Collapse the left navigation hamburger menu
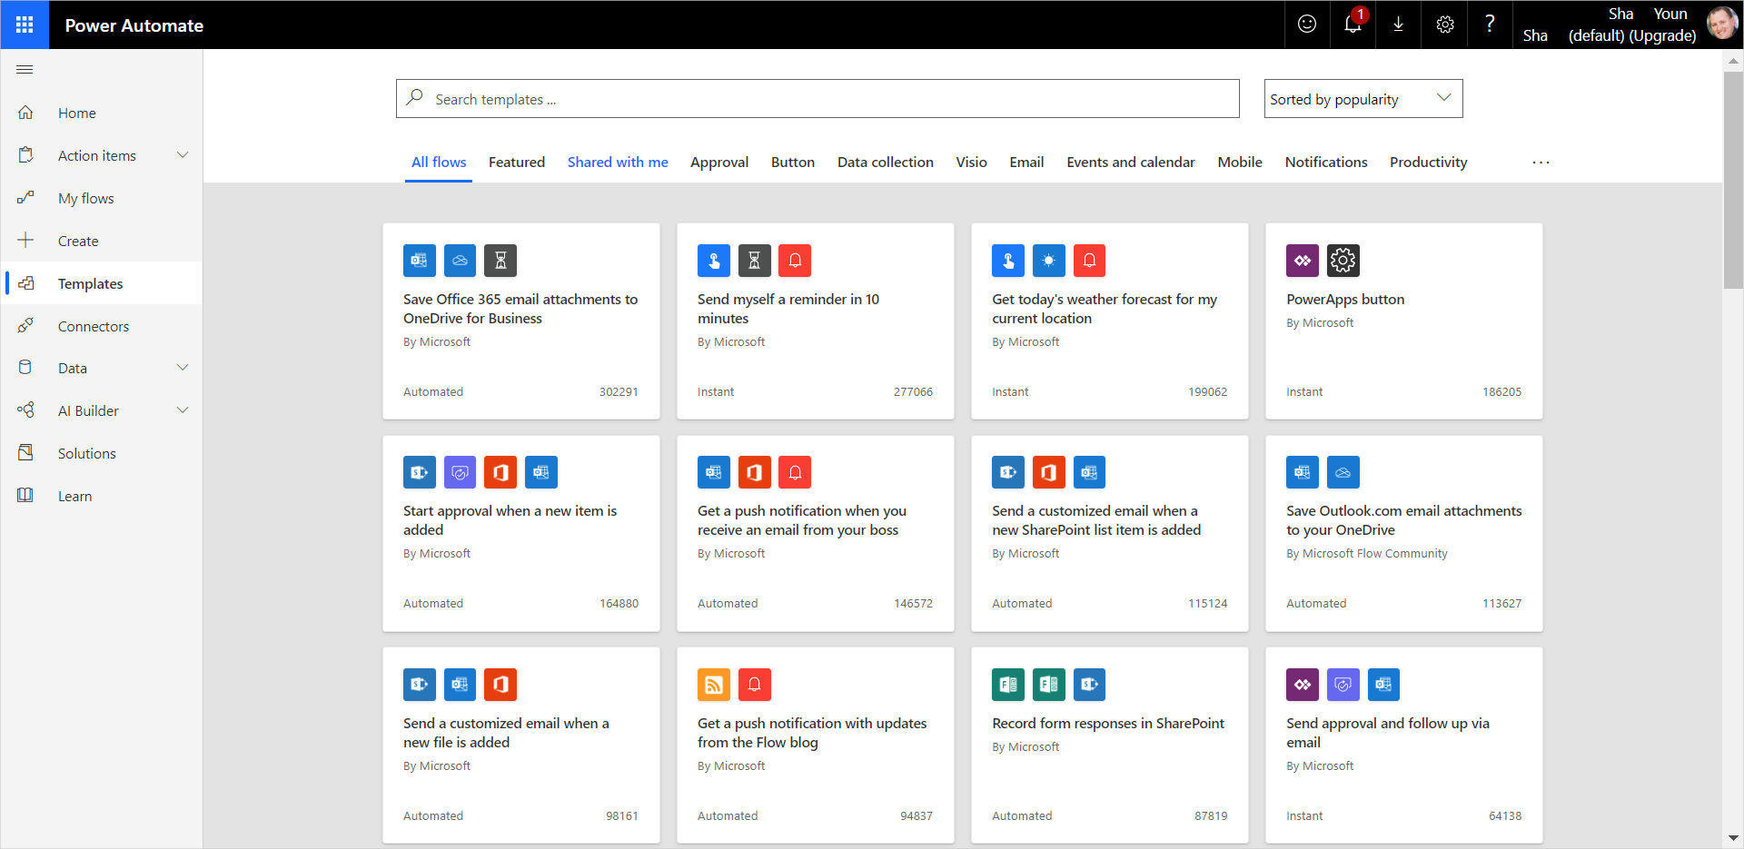The height and width of the screenshot is (849, 1744). coord(25,70)
